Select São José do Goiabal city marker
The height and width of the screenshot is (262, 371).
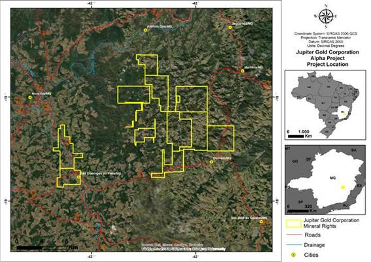261,221
